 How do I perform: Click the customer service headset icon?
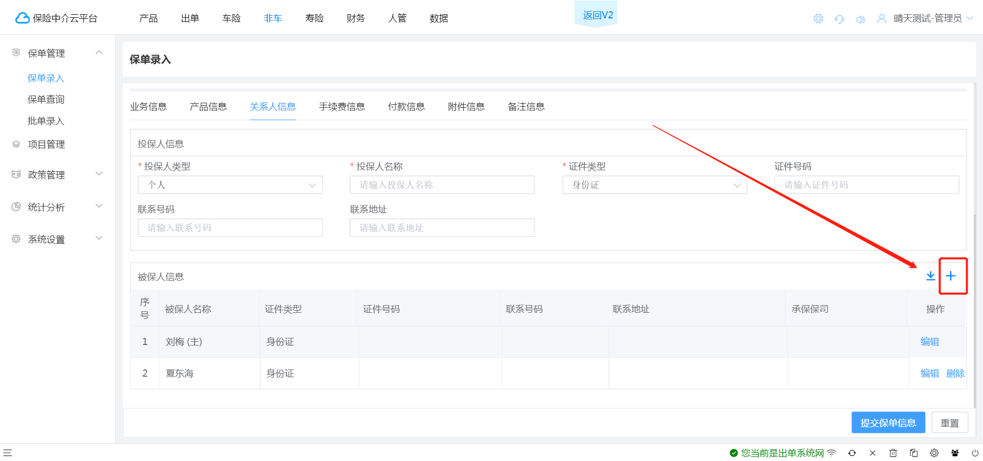pos(839,19)
